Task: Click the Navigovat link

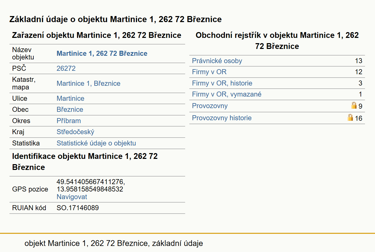Action: [72, 197]
